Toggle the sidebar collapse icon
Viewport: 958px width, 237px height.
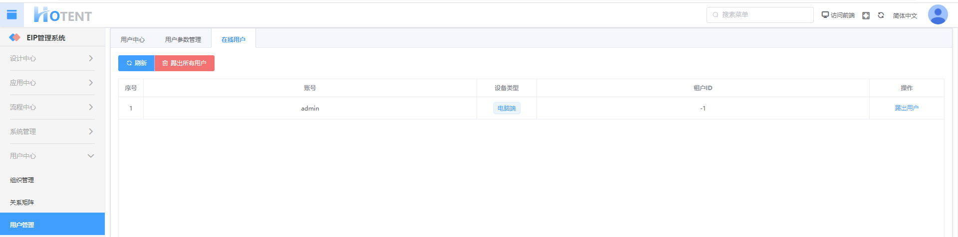click(x=11, y=15)
